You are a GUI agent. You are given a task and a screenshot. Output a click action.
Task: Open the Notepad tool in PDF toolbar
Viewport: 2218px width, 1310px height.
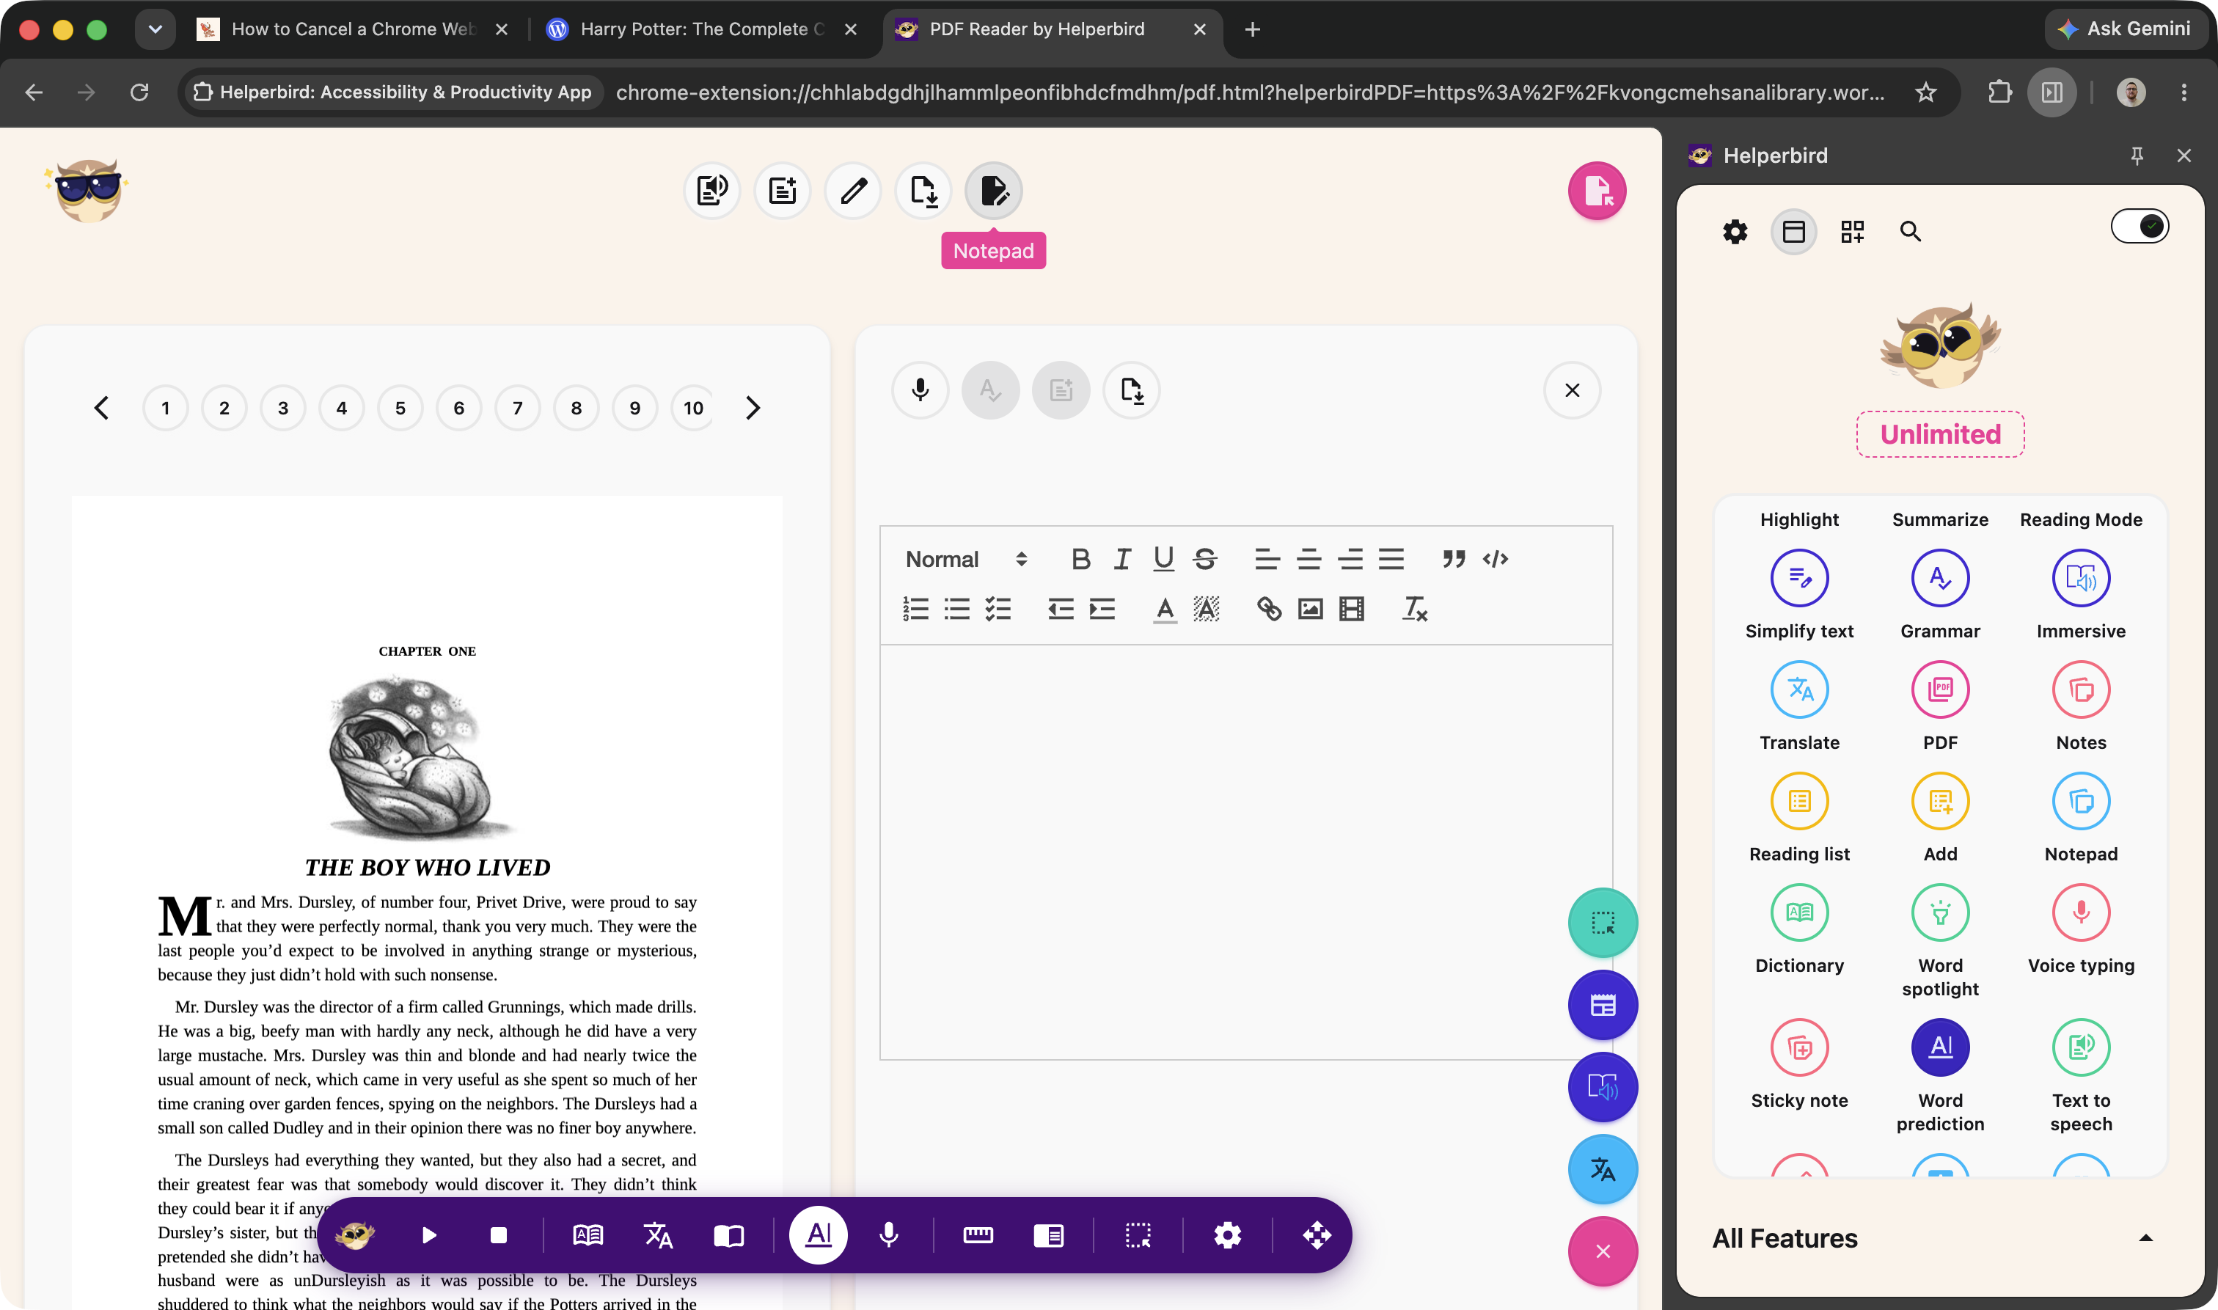click(994, 191)
